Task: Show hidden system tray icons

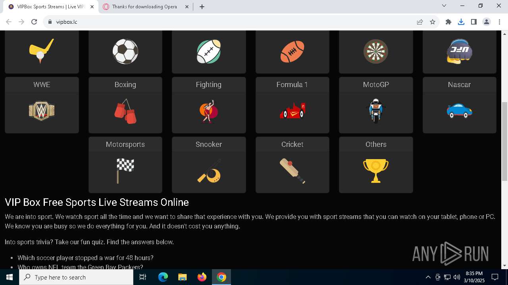Action: (x=428, y=277)
